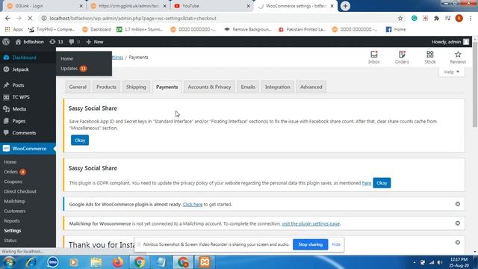The height and width of the screenshot is (269, 478).
Task: Open the Stock activity icon
Action: click(430, 58)
